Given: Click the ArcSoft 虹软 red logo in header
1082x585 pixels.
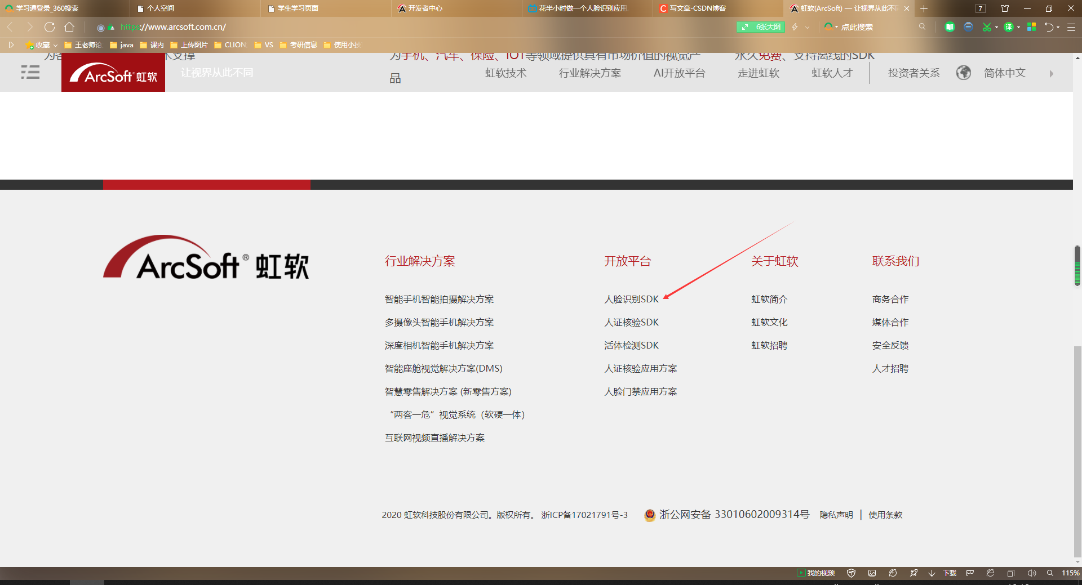Looking at the screenshot, I should (x=113, y=73).
